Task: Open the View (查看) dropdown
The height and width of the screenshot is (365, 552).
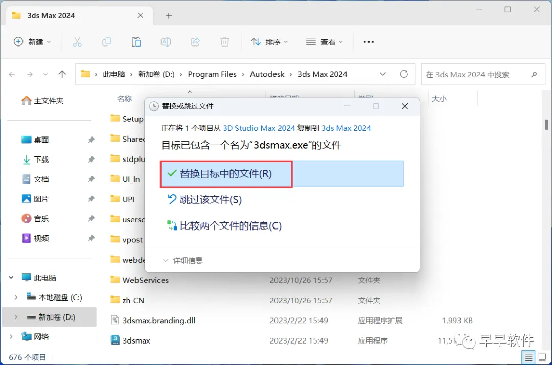Action: click(324, 42)
